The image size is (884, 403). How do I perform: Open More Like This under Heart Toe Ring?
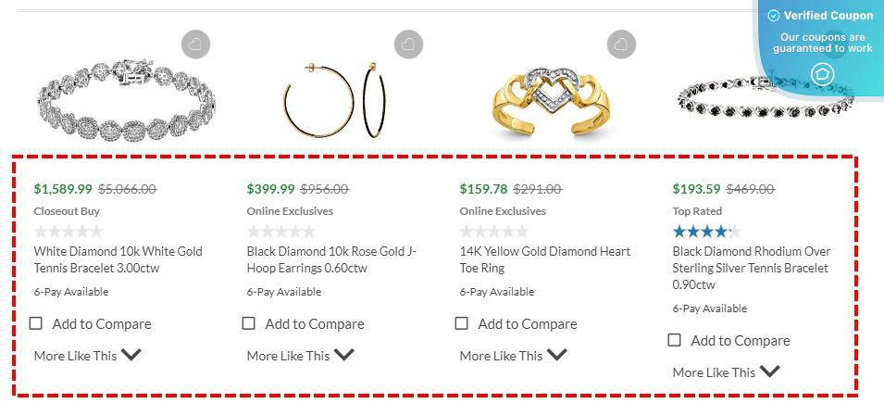(513, 355)
